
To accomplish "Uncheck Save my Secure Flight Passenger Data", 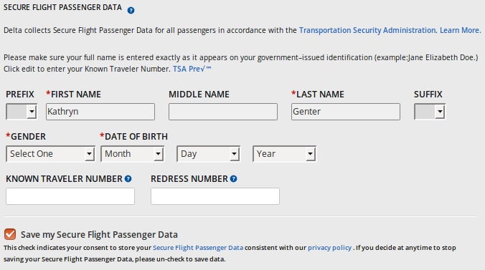I will [10, 234].
